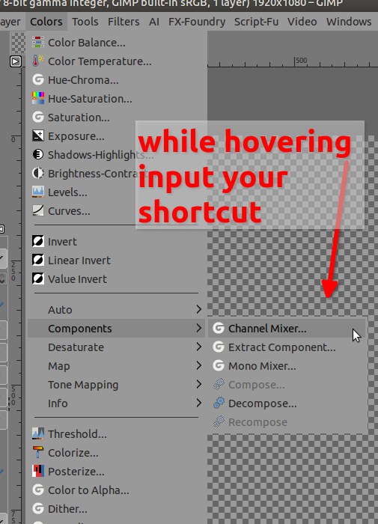Click the Hue-Chroma G icon

[38, 80]
